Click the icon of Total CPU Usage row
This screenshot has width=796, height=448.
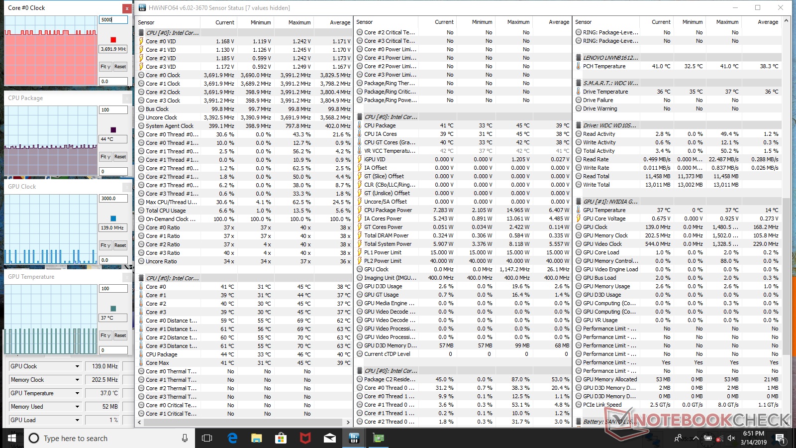(x=141, y=211)
